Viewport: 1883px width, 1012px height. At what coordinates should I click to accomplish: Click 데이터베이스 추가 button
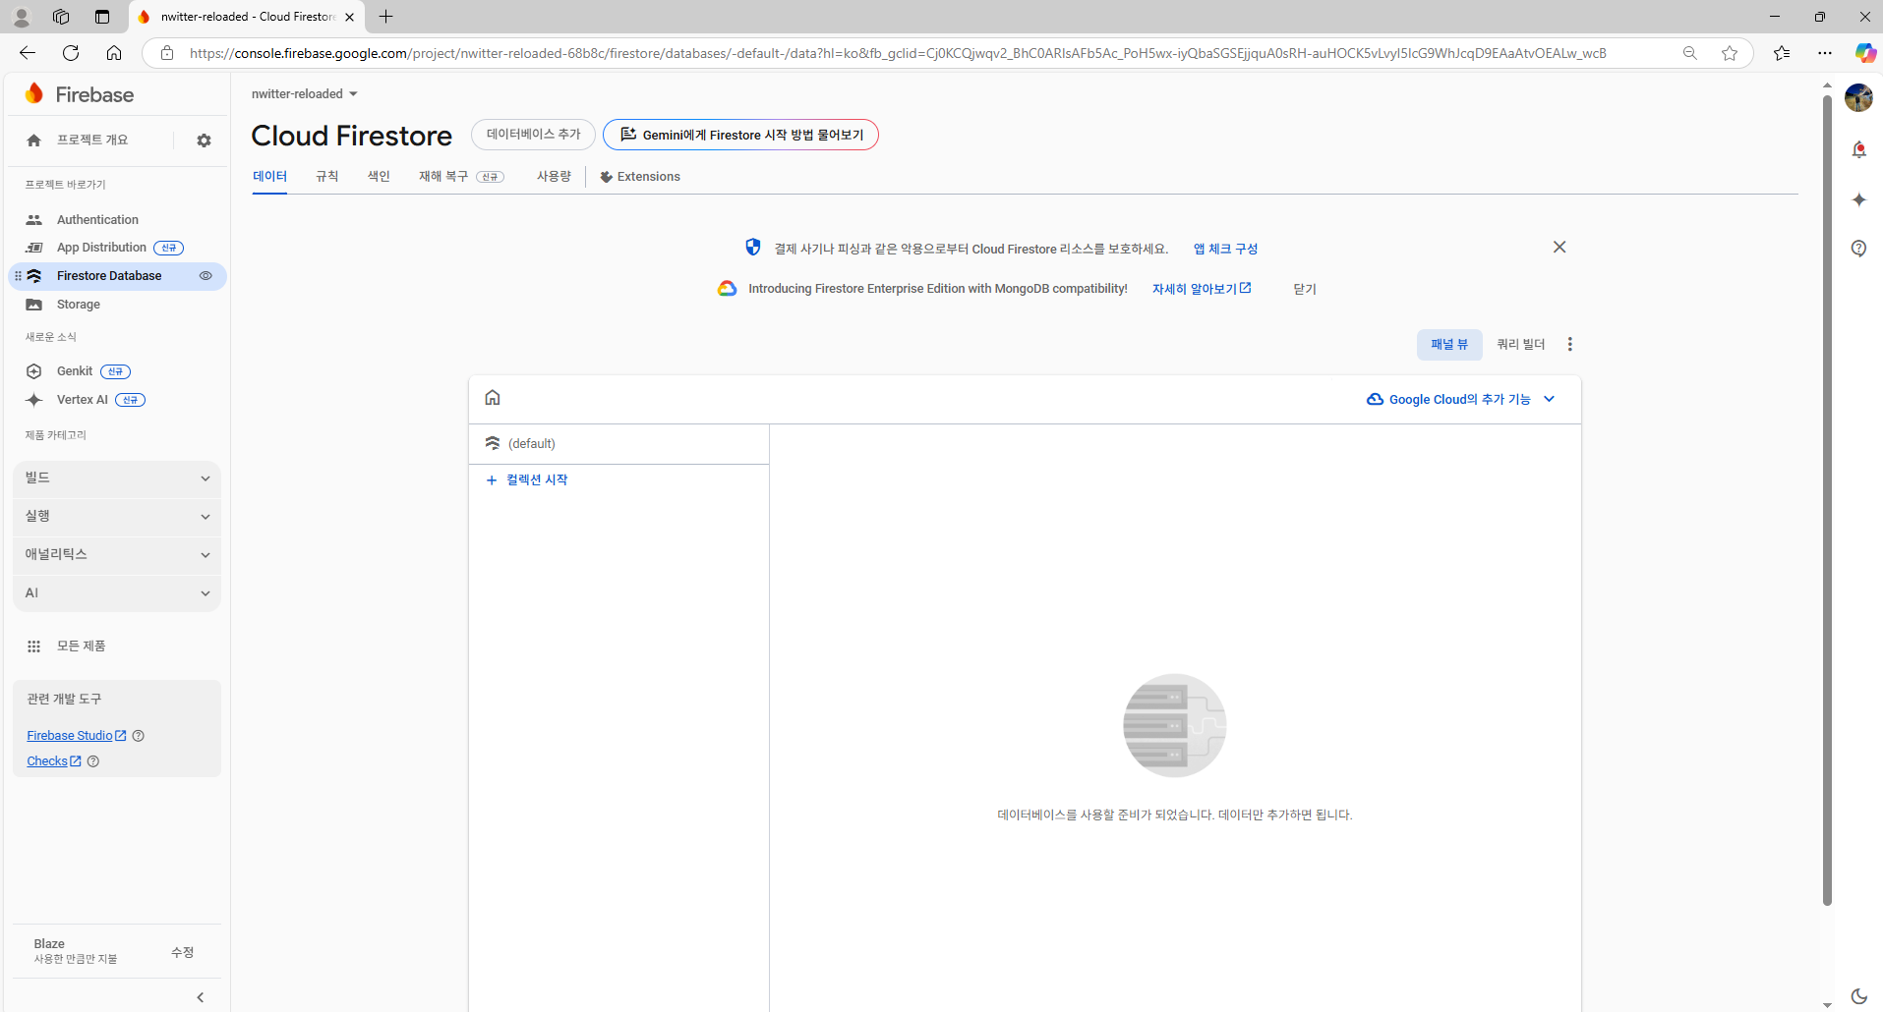coord(533,135)
